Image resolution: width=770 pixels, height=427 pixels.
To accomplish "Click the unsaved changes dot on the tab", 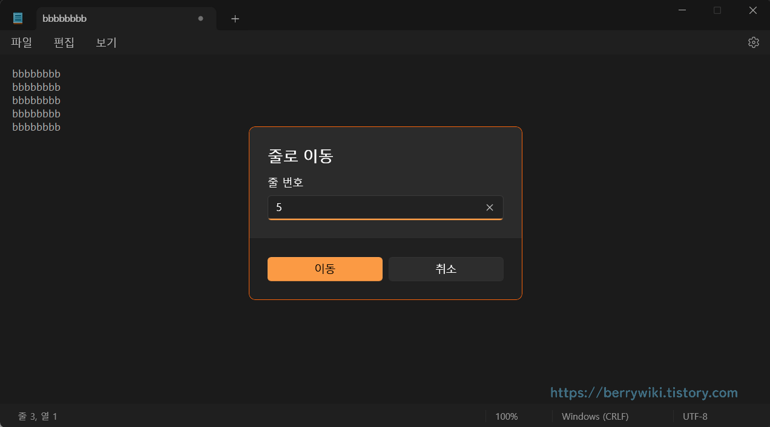I will point(200,19).
